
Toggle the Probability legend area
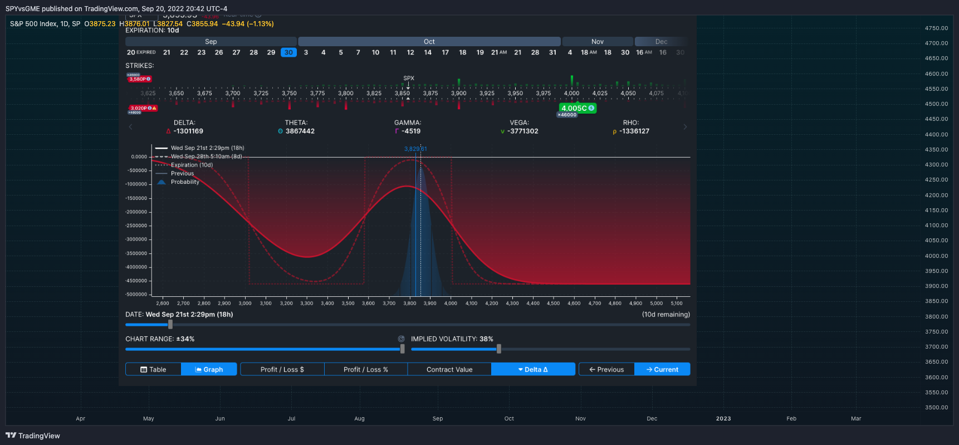(178, 182)
